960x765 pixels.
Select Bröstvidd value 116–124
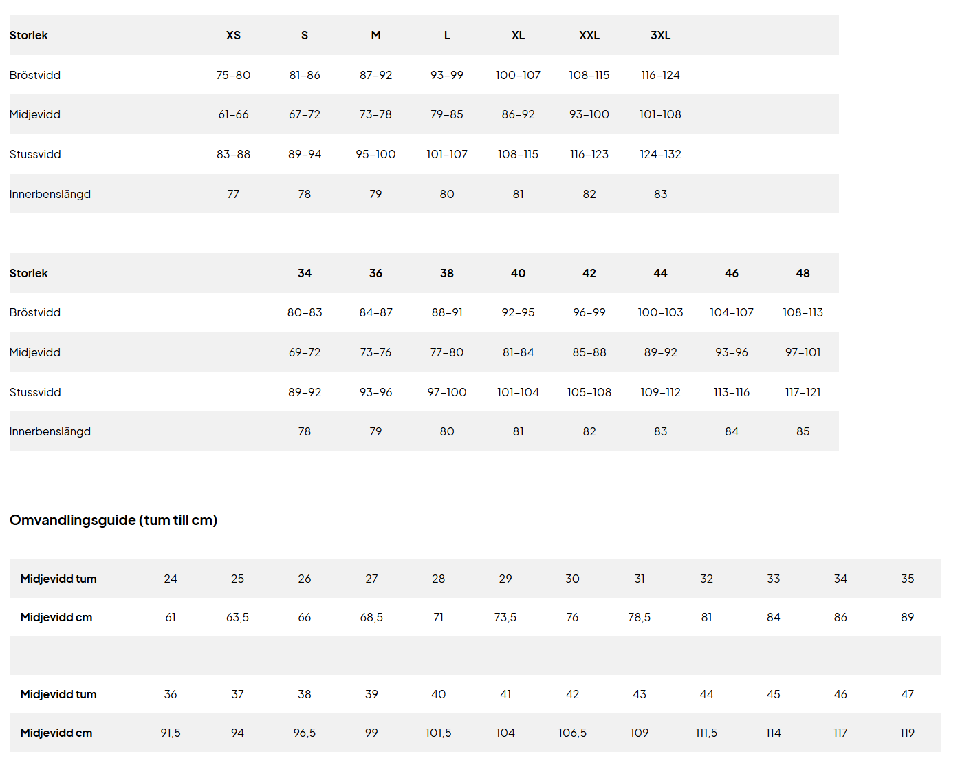660,75
